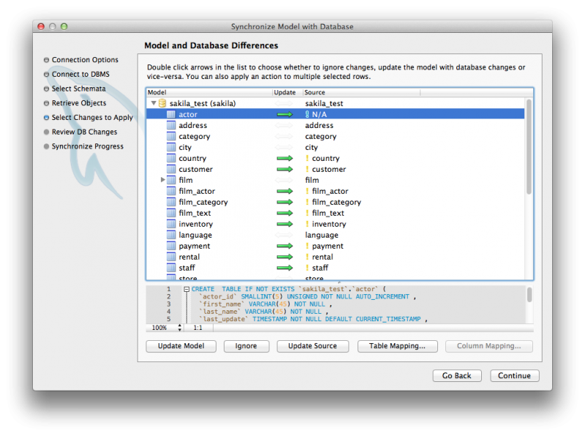
Task: Click the address table icon
Action: 171,125
